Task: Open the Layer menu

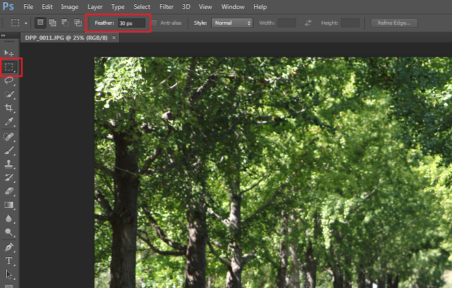Action: click(x=95, y=7)
